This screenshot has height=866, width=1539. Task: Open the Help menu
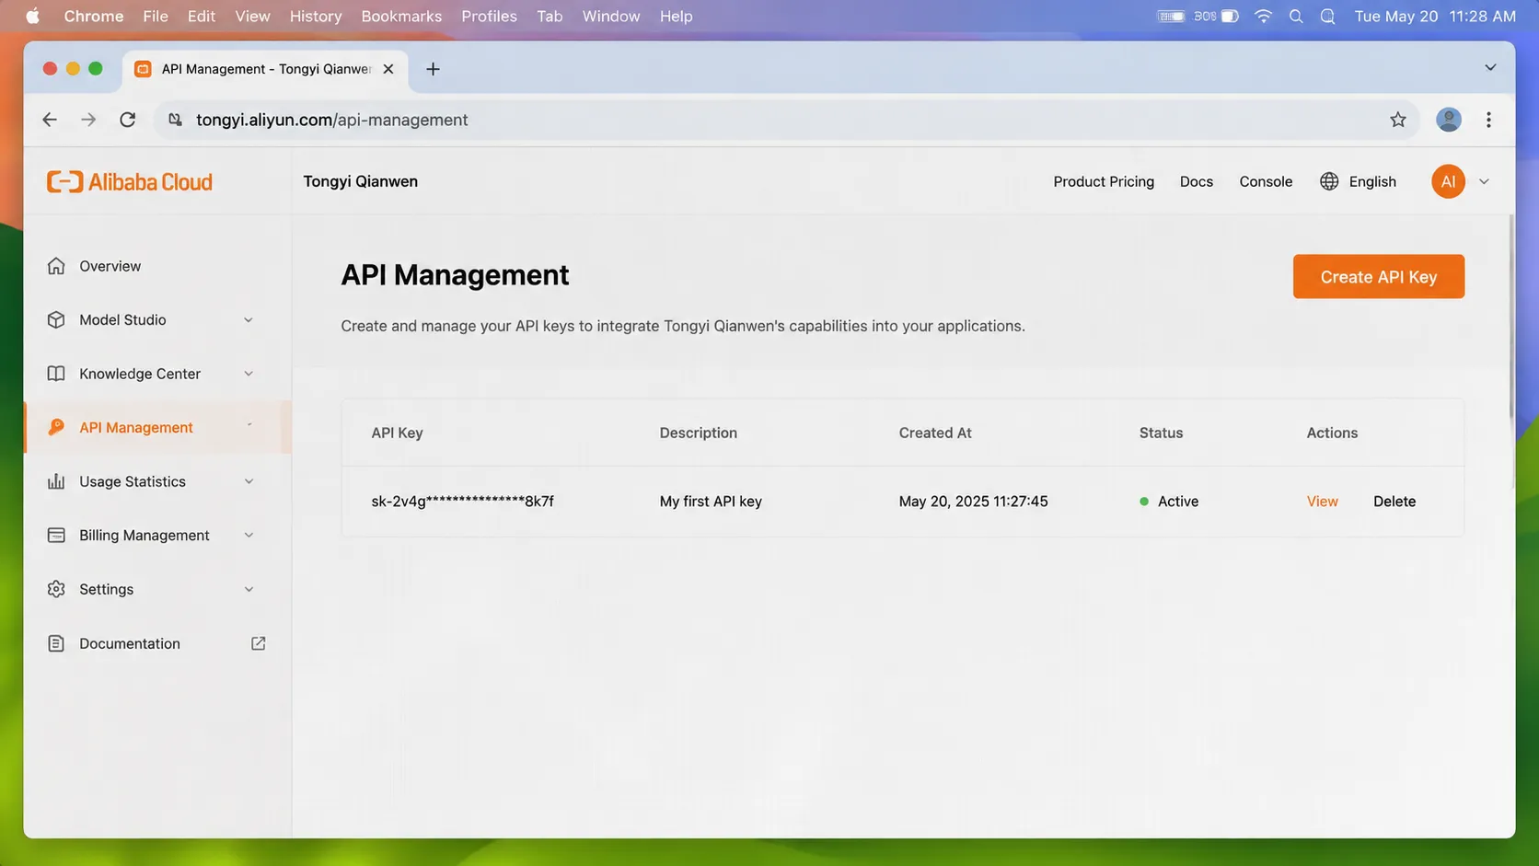[x=676, y=17]
